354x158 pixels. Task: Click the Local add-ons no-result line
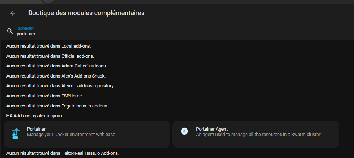point(49,46)
